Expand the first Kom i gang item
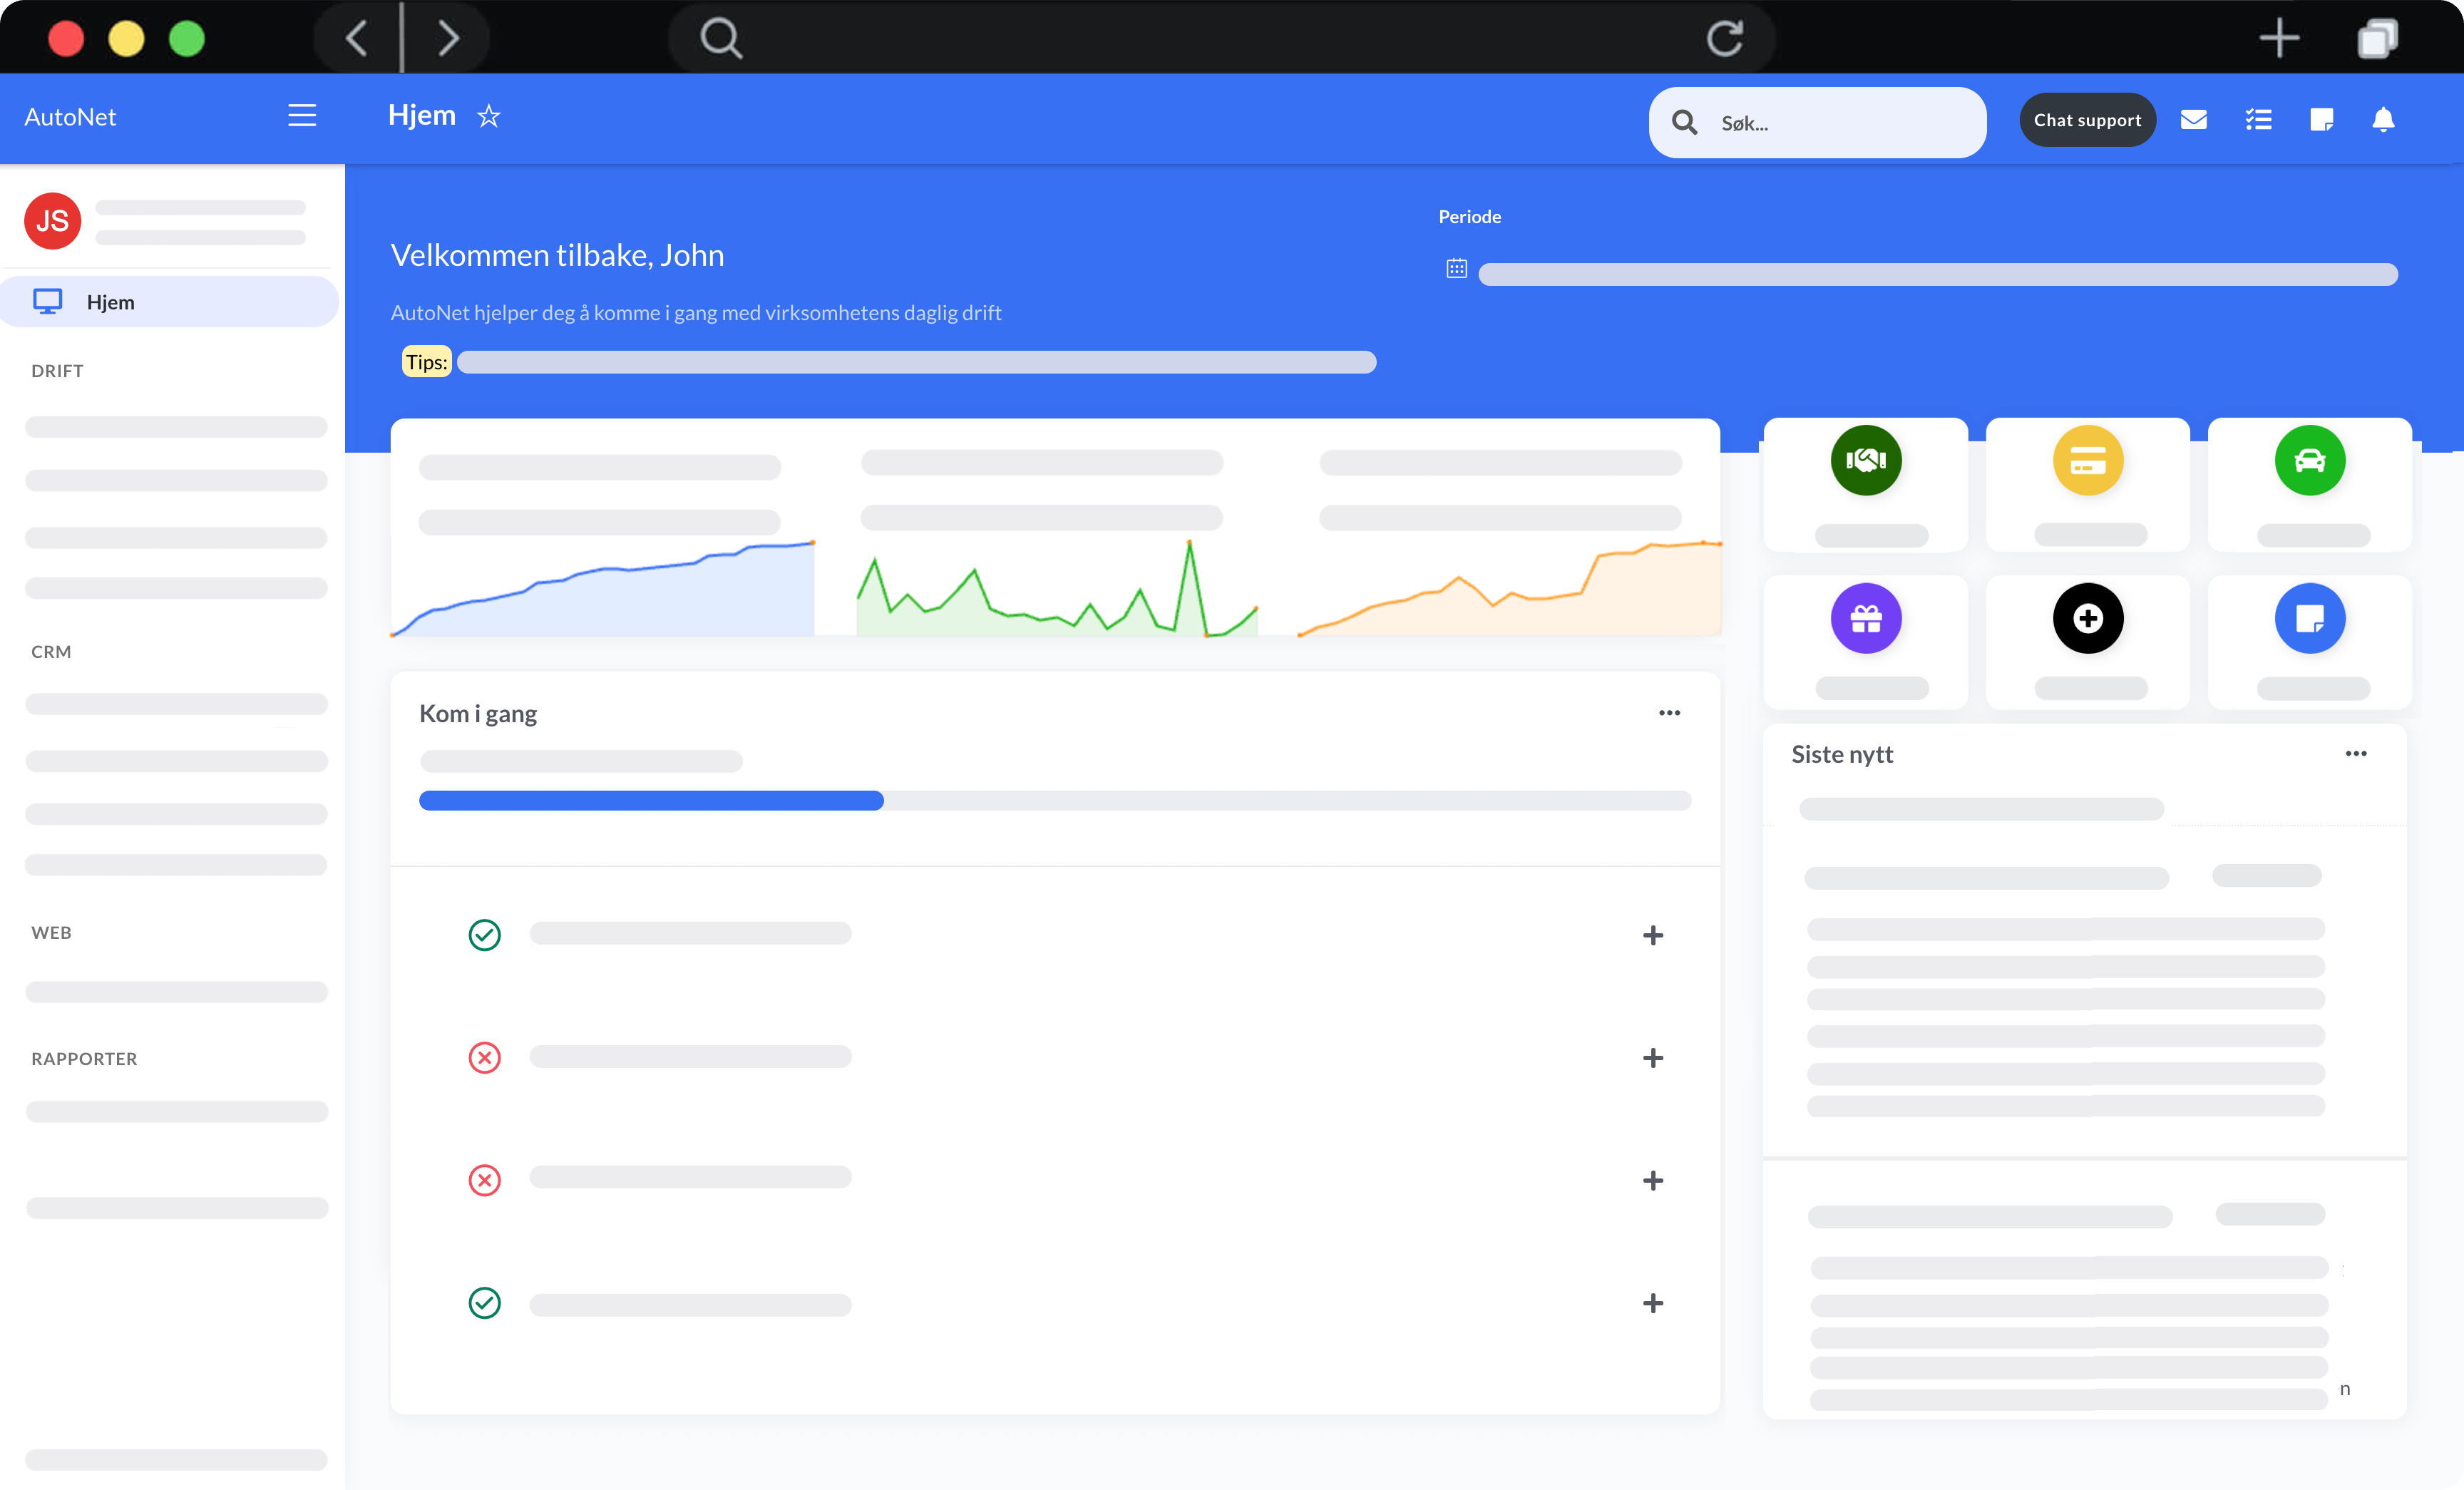This screenshot has height=1490, width=2464. [x=1652, y=935]
